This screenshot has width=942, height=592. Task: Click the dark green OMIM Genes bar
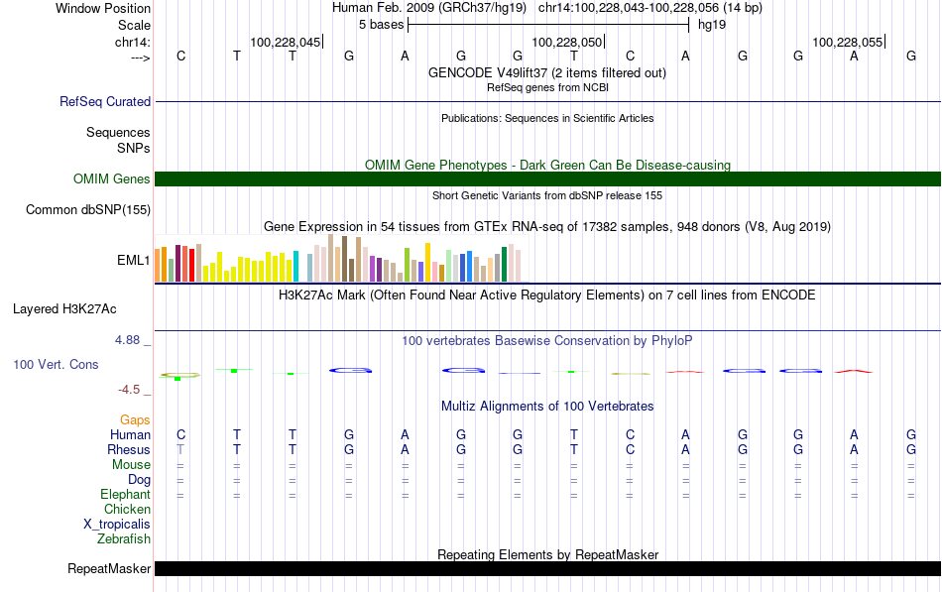point(547,179)
